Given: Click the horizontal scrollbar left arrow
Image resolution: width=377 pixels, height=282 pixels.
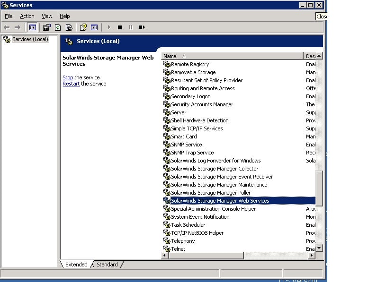Looking at the screenshot, I should (164, 256).
